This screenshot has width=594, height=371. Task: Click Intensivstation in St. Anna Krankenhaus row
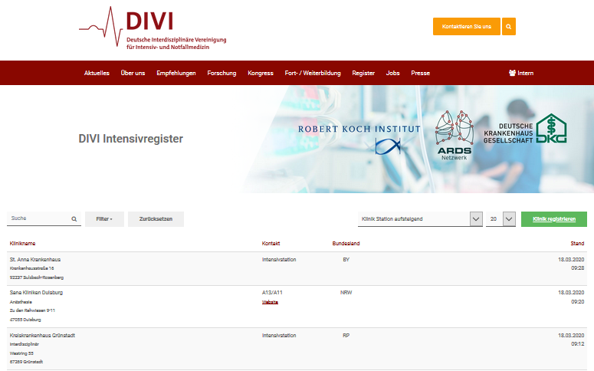[x=279, y=260]
